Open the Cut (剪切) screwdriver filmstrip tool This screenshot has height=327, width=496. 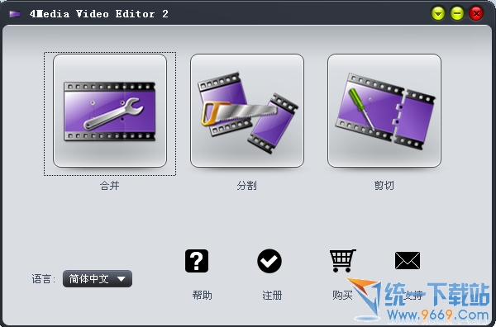[384, 111]
